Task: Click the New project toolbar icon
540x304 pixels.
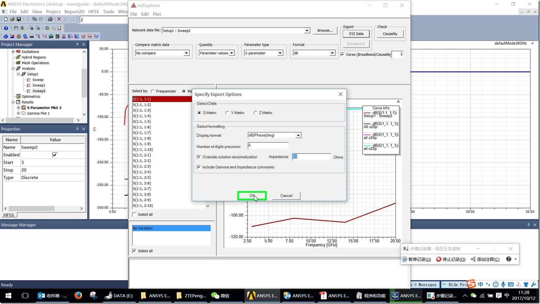Action: pyautogui.click(x=6, y=19)
